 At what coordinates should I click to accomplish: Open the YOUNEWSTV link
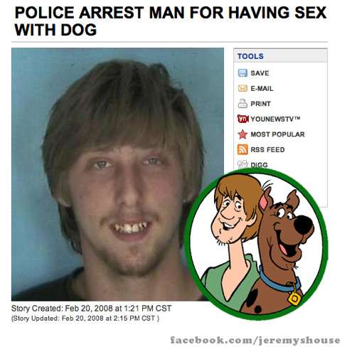[x=275, y=119]
